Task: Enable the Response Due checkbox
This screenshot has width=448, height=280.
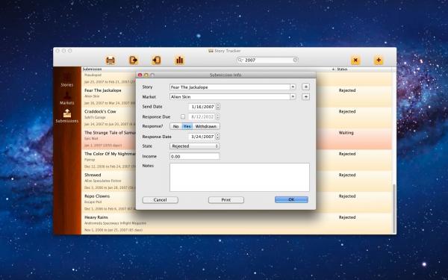Action: click(183, 116)
